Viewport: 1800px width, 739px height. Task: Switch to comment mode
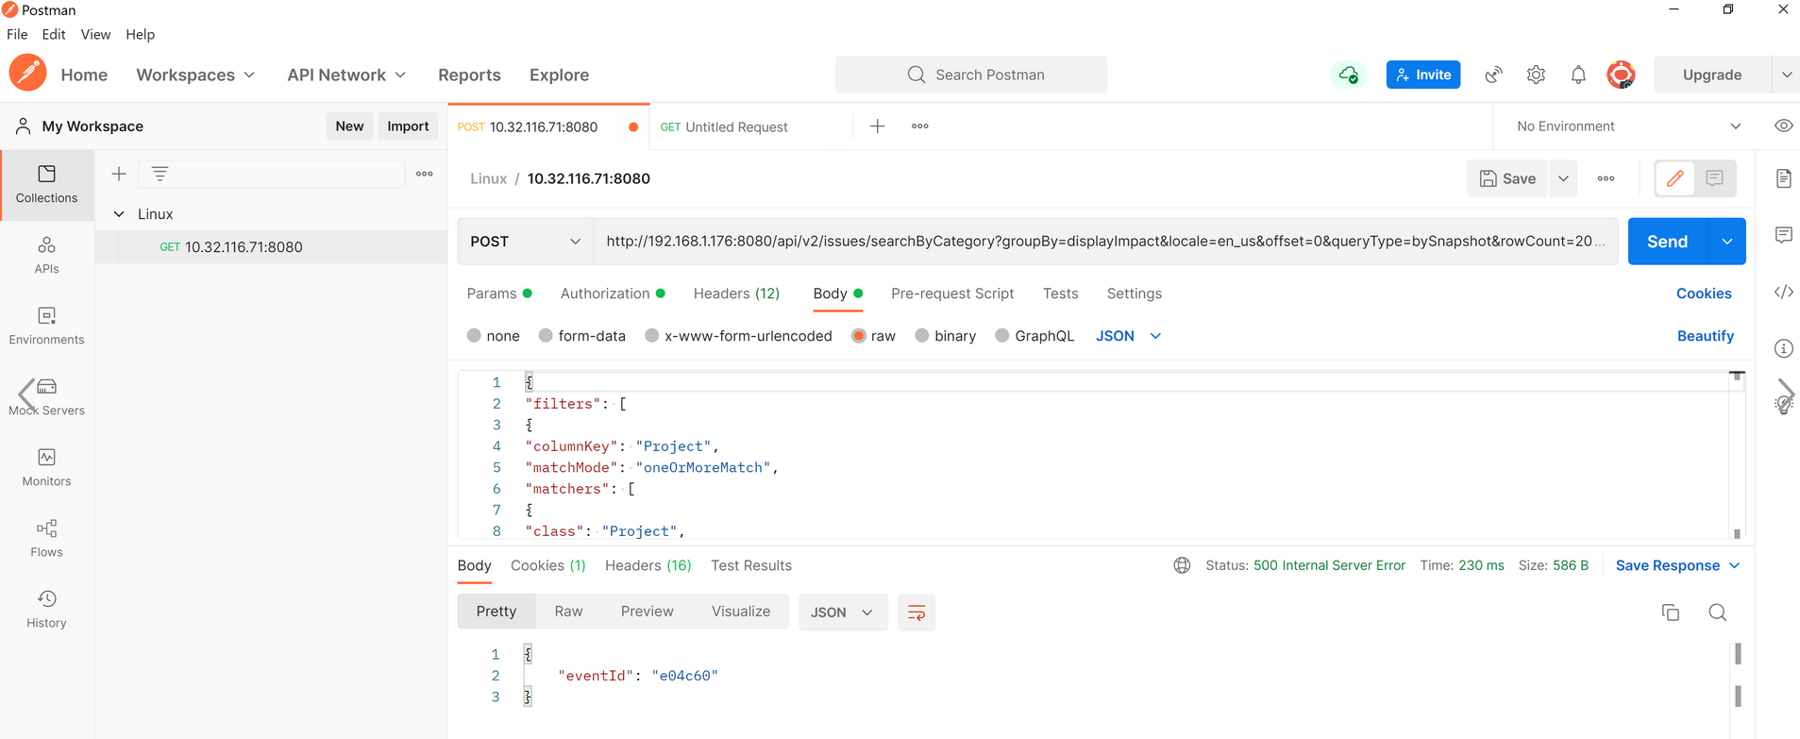[1715, 178]
